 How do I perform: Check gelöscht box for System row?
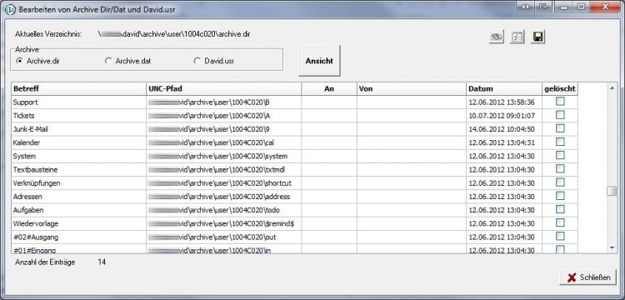point(560,155)
